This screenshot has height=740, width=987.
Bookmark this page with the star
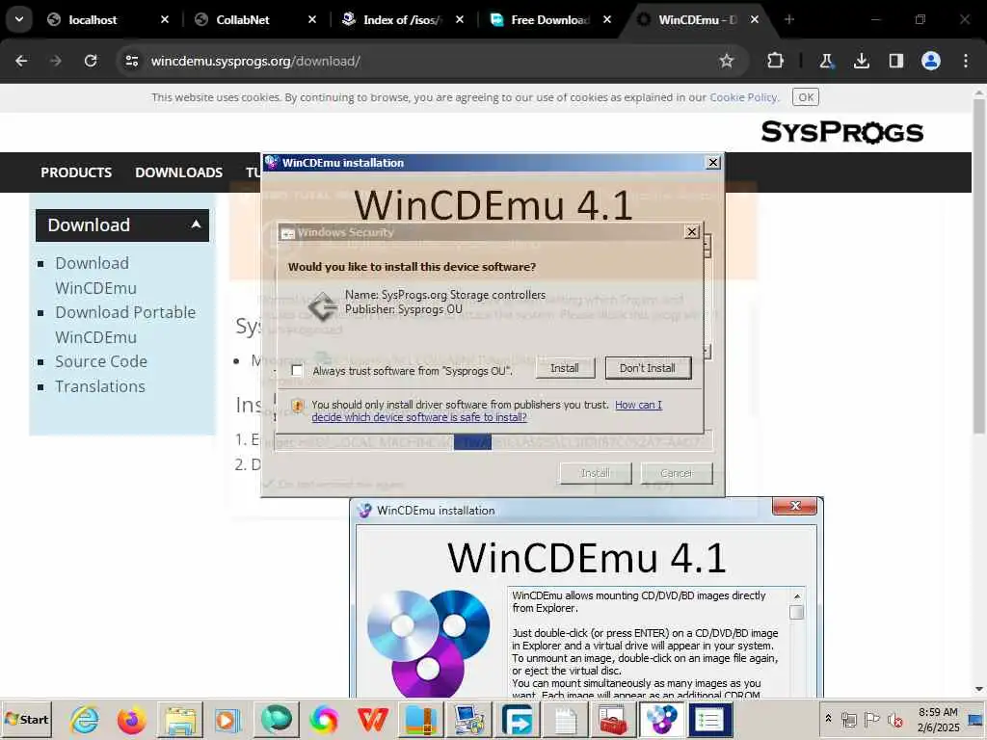click(727, 61)
